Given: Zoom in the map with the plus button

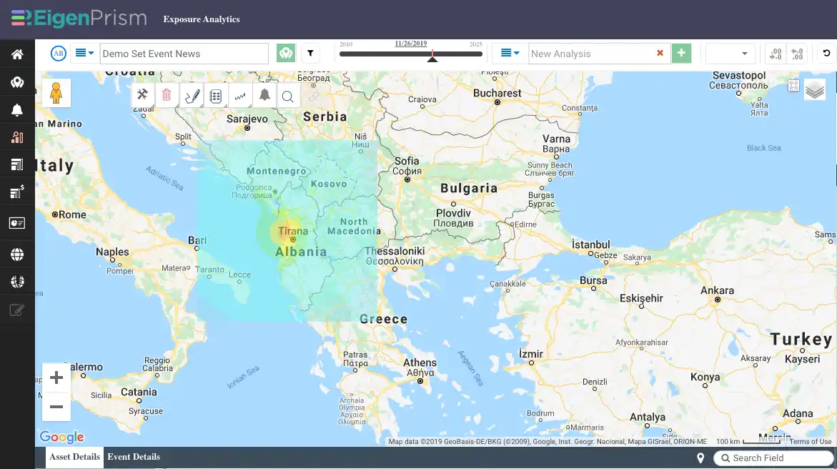Looking at the screenshot, I should (56, 377).
